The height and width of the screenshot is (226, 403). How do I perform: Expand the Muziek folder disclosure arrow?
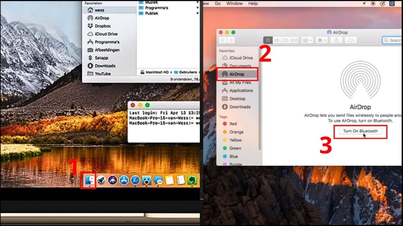tap(197, 3)
